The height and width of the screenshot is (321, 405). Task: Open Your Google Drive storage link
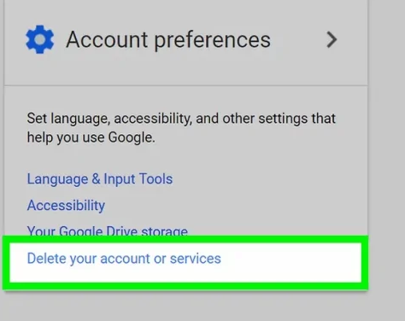pos(108,231)
